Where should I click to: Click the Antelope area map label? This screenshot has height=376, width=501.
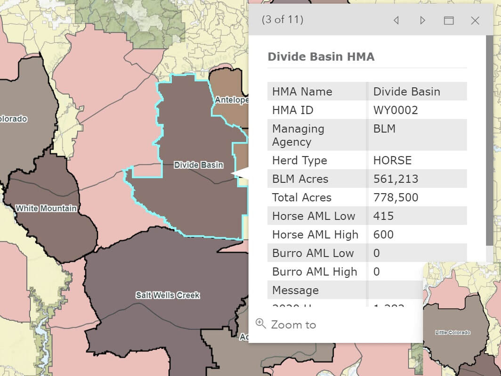[x=231, y=100]
